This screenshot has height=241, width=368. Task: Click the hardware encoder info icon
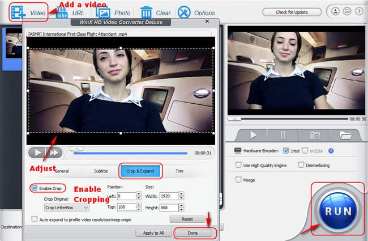[331, 151]
